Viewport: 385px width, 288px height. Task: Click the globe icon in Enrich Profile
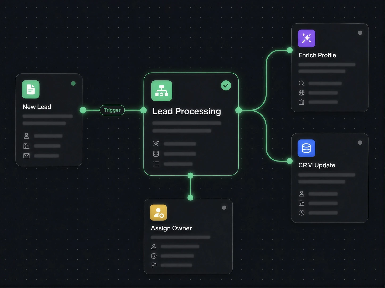302,93
